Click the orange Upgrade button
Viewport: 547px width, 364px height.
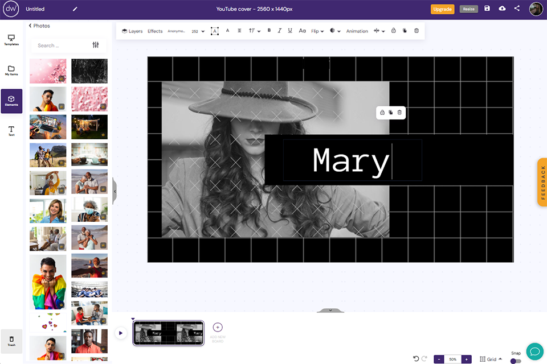click(442, 9)
